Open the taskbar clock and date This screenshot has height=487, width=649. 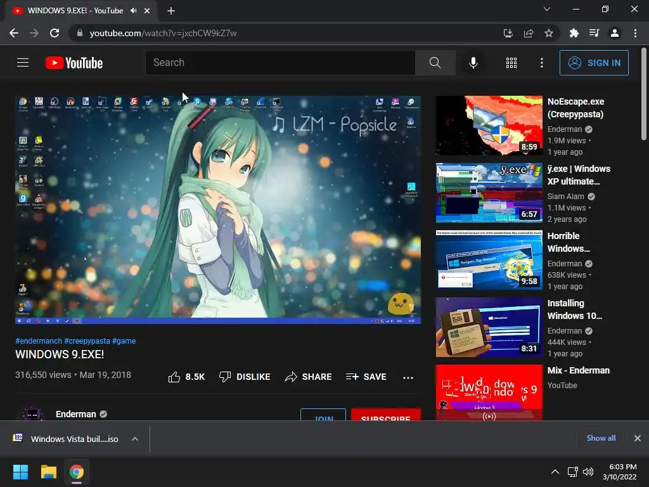click(x=620, y=472)
